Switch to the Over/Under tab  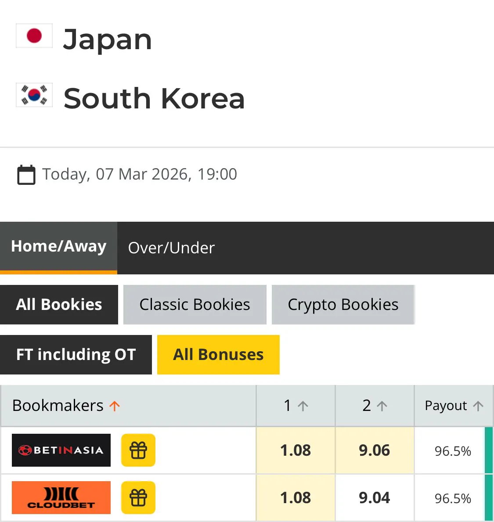click(x=171, y=248)
